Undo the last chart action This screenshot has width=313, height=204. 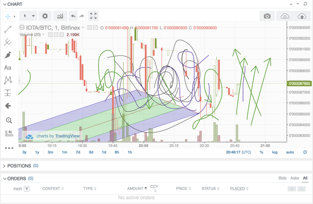73,16
